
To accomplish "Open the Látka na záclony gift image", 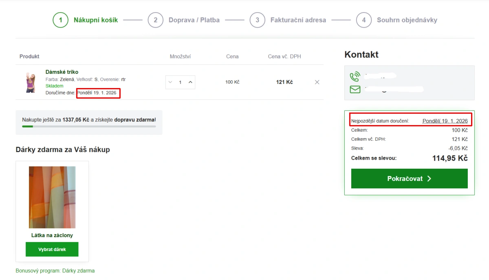I will [52, 197].
